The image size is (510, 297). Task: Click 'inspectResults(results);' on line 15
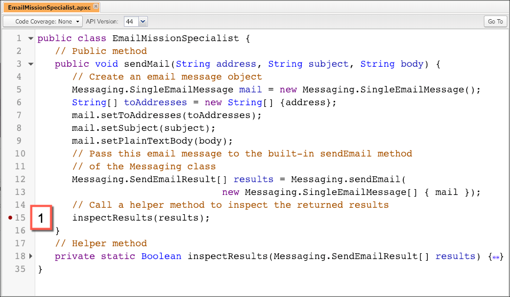(x=141, y=218)
